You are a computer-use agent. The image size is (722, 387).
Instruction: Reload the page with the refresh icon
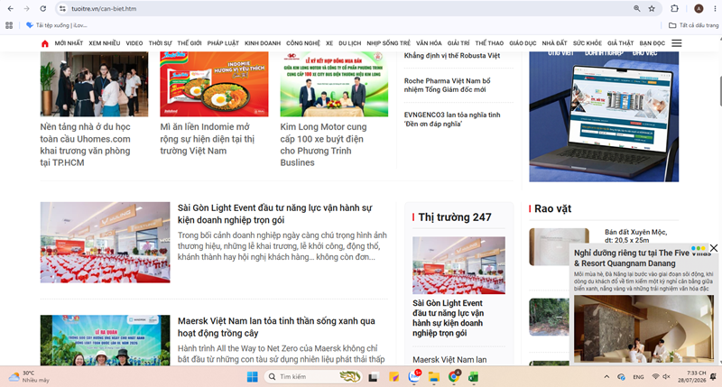coord(42,8)
